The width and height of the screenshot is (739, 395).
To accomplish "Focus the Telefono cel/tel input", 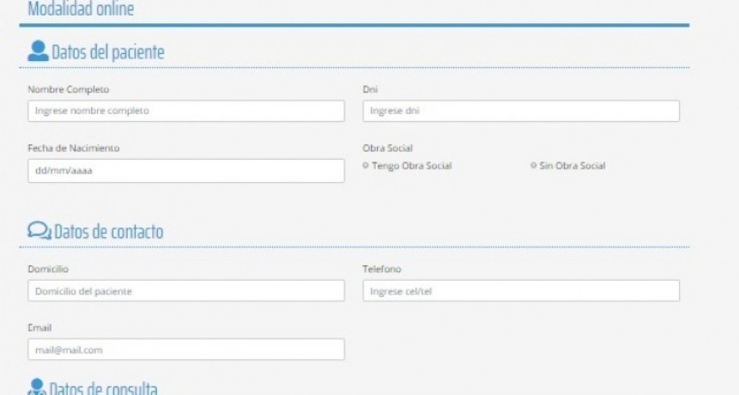I will click(521, 291).
